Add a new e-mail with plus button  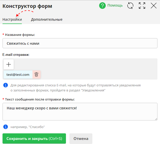point(9,64)
